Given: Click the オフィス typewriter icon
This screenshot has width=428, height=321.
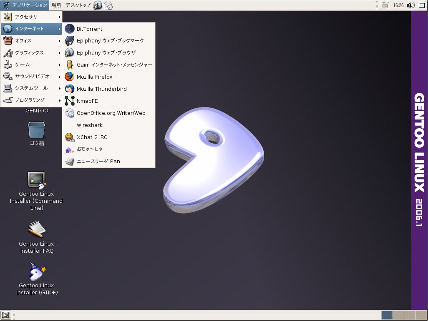Looking at the screenshot, I should pyautogui.click(x=8, y=41).
